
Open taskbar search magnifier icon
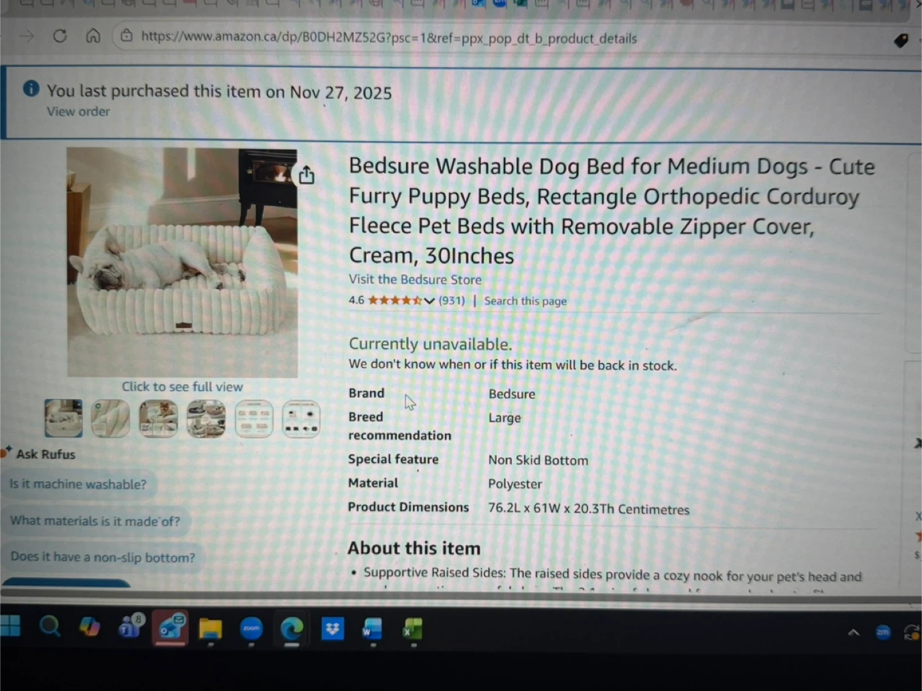(50, 626)
